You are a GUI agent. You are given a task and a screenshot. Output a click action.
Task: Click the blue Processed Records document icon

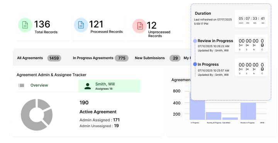click(81, 25)
